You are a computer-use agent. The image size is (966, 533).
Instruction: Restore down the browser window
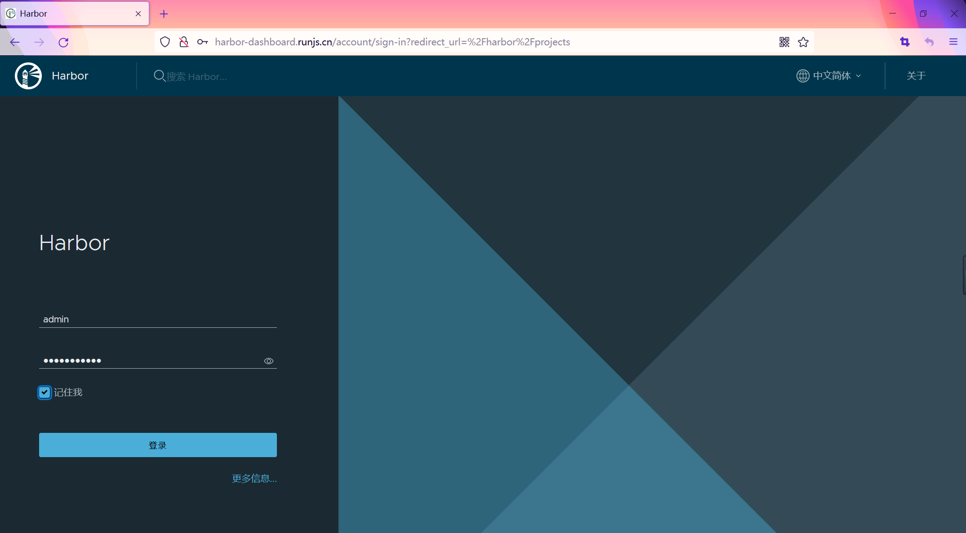click(x=923, y=13)
